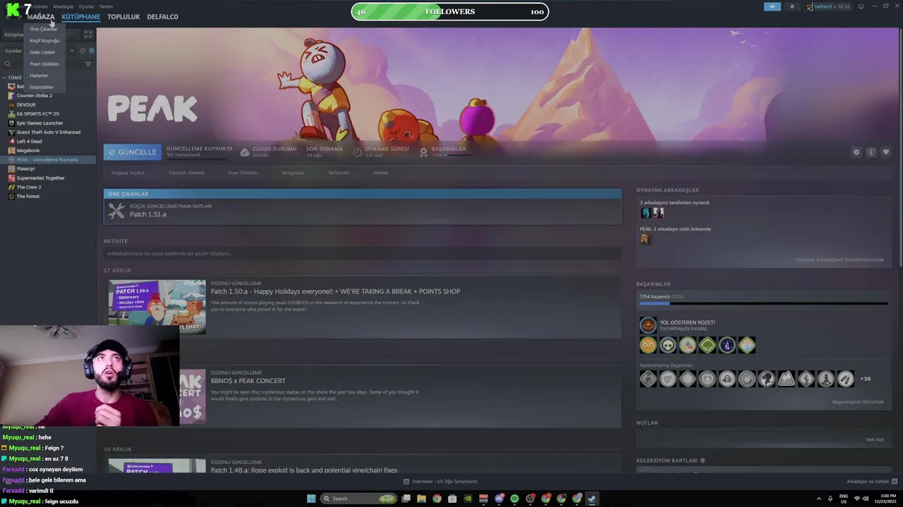Select Öne Çıkanlar from store menu
The image size is (903, 507).
[x=44, y=29]
